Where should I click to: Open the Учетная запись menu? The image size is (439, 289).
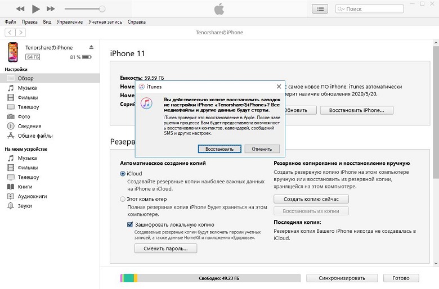(105, 22)
